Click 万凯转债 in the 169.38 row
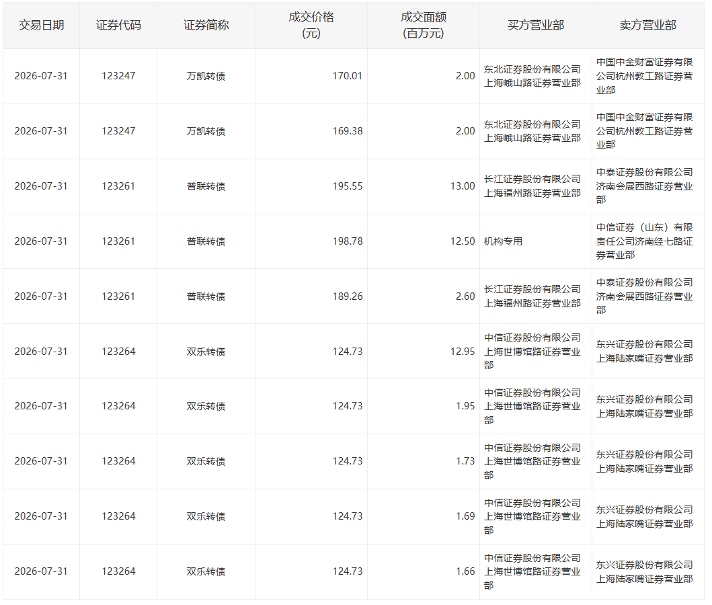Image resolution: width=712 pixels, height=605 pixels. (x=206, y=131)
